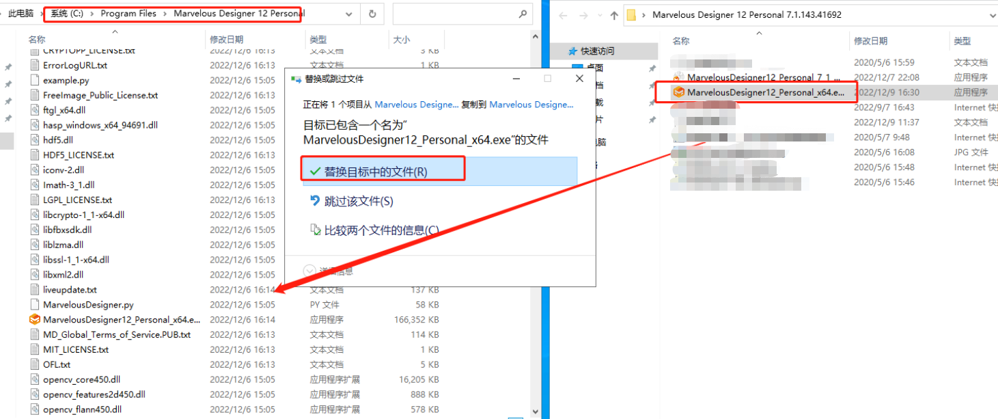
Task: Sort left list by 修改日期 column header
Action: 226,40
